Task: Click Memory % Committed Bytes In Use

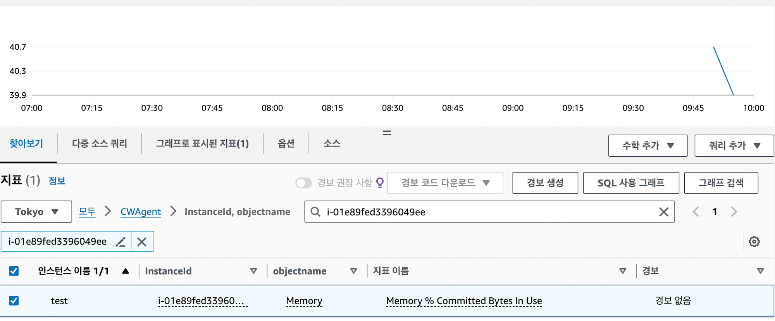Action: (464, 301)
